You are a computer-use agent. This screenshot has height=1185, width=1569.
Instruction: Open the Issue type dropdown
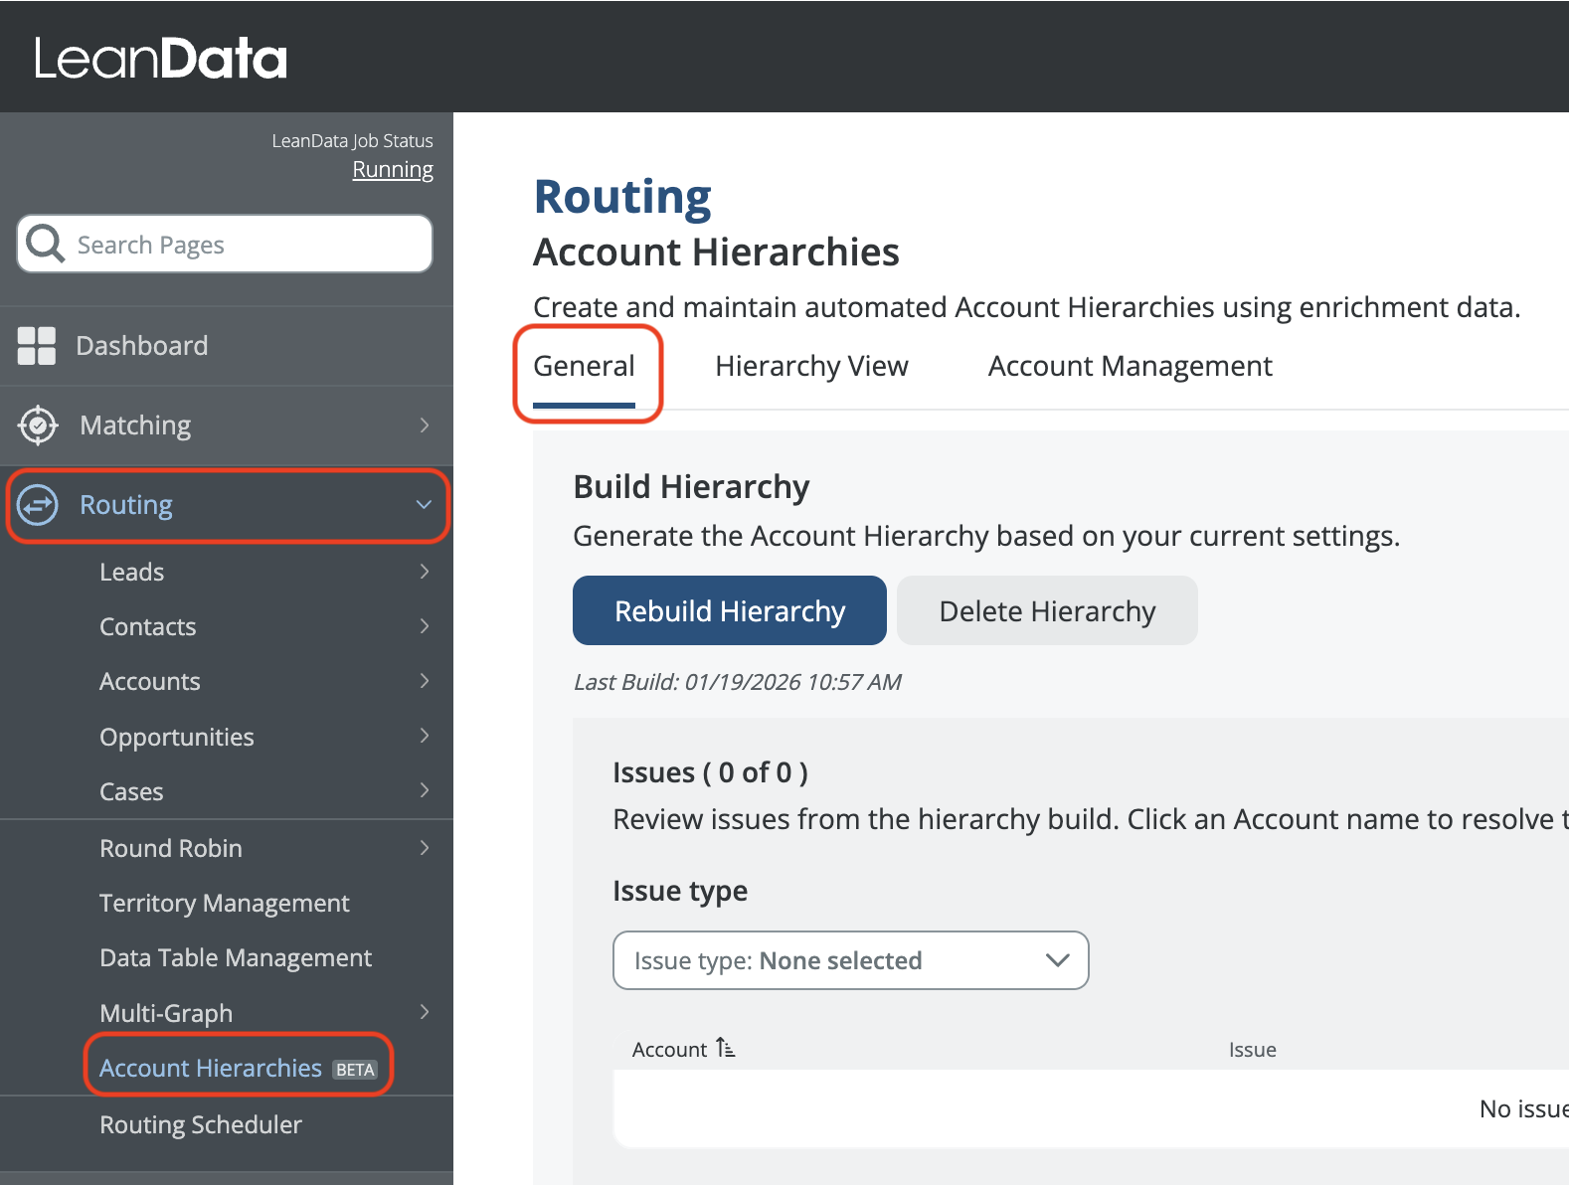click(x=850, y=960)
